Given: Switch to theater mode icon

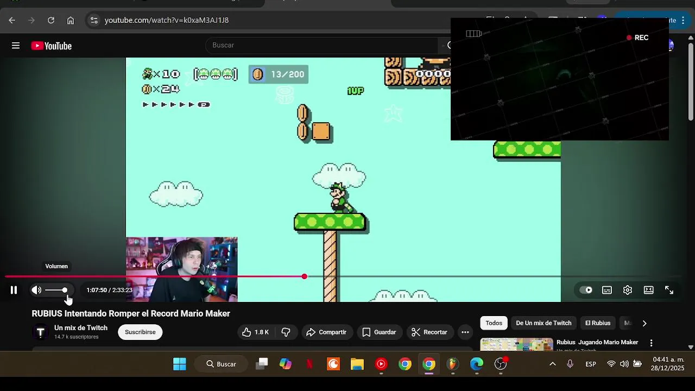Looking at the screenshot, I should (x=648, y=290).
